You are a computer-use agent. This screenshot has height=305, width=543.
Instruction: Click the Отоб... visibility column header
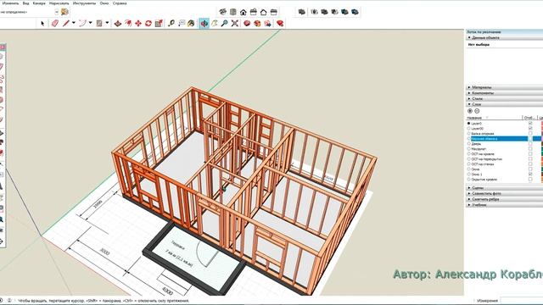click(x=529, y=118)
